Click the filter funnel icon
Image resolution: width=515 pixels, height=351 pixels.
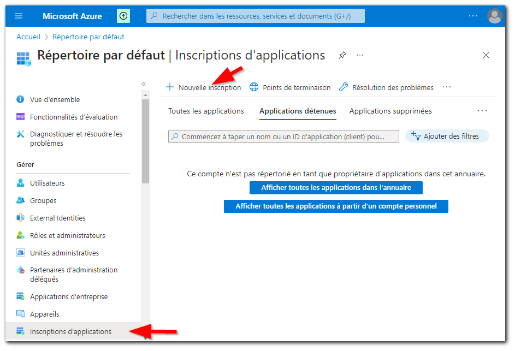tap(416, 136)
